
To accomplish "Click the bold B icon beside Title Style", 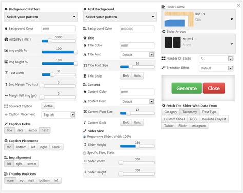I will click(x=85, y=76).
